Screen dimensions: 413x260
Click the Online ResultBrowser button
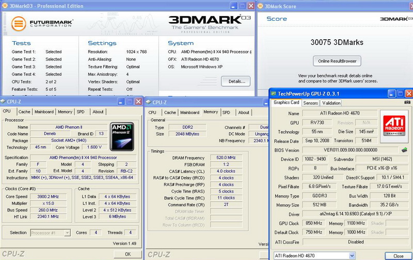[x=337, y=61]
